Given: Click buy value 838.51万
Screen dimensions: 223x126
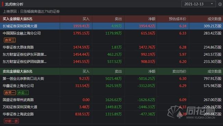Looking at the screenshot, I should pyautogui.click(x=82, y=114).
